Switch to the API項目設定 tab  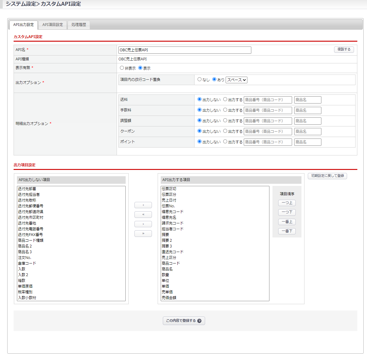tap(53, 25)
